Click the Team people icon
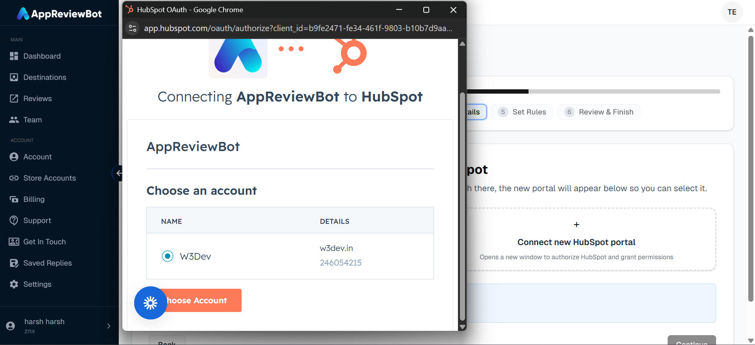This screenshot has height=345, width=755. tap(14, 120)
